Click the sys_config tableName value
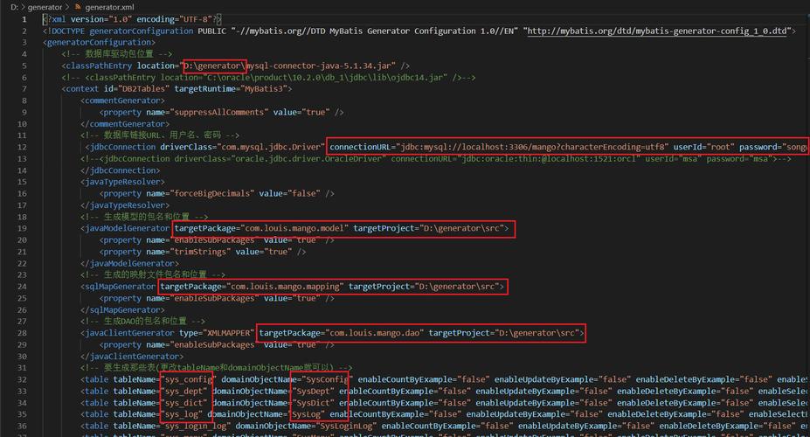Image resolution: width=810 pixels, height=437 pixels. click(x=187, y=379)
